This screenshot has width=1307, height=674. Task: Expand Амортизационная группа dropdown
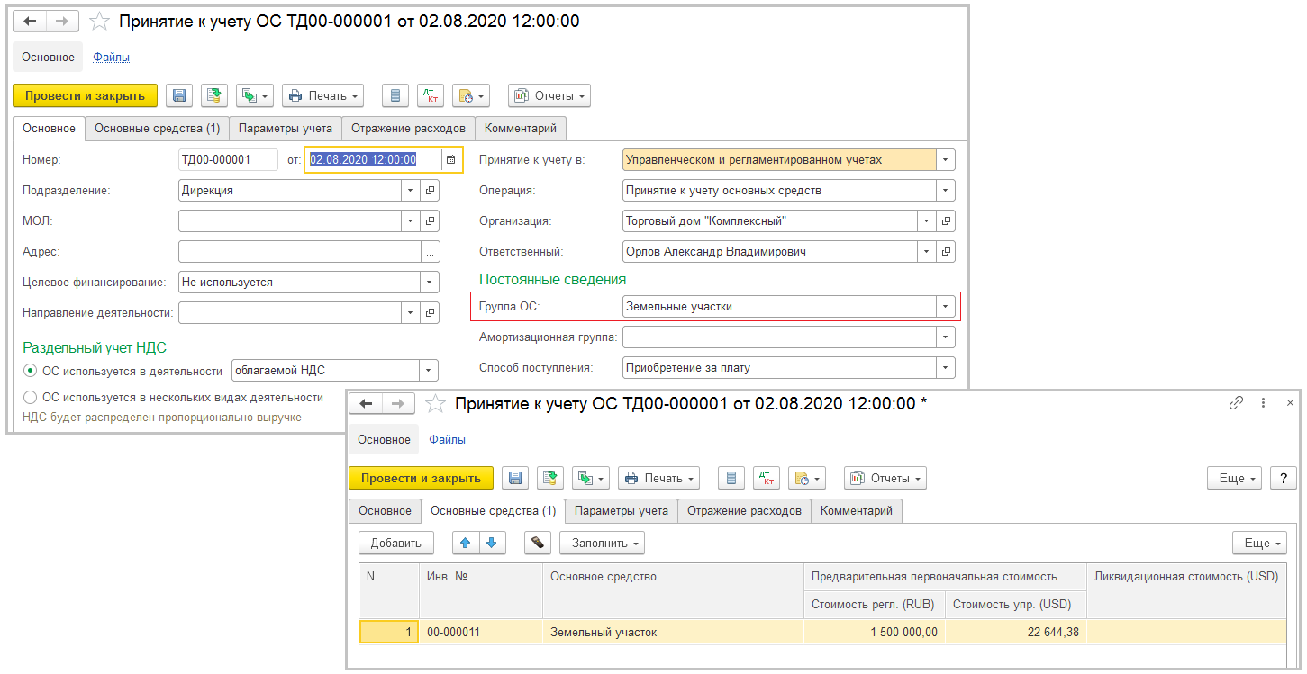(946, 337)
